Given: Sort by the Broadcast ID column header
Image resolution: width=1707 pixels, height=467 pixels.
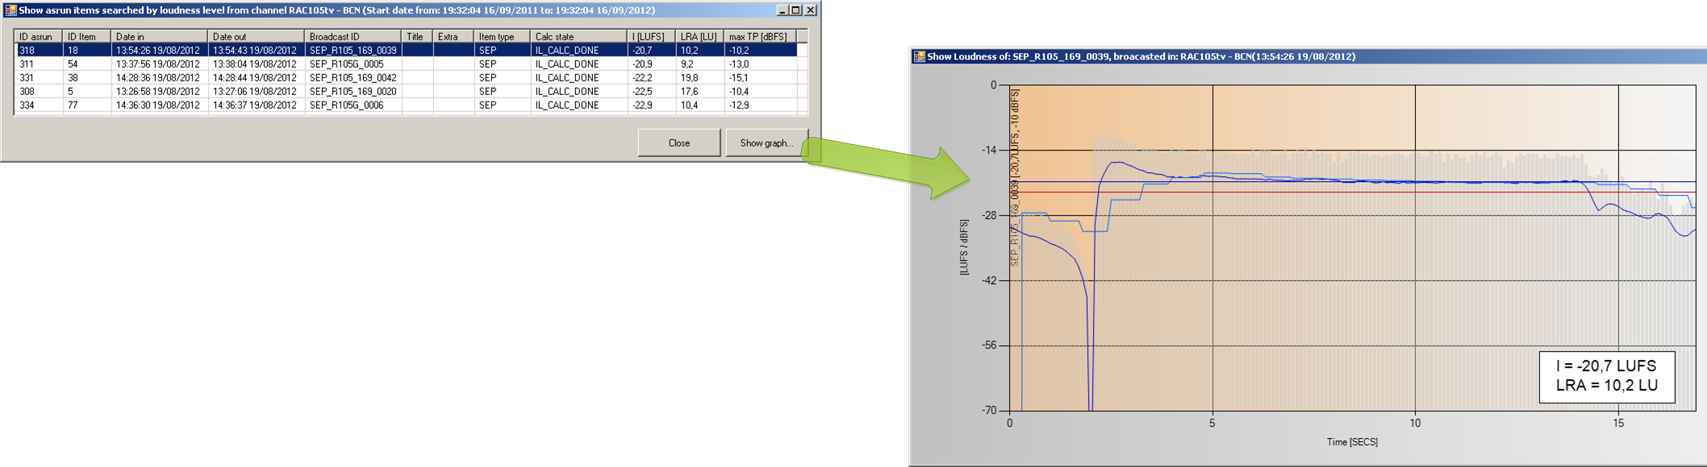Looking at the screenshot, I should point(352,36).
